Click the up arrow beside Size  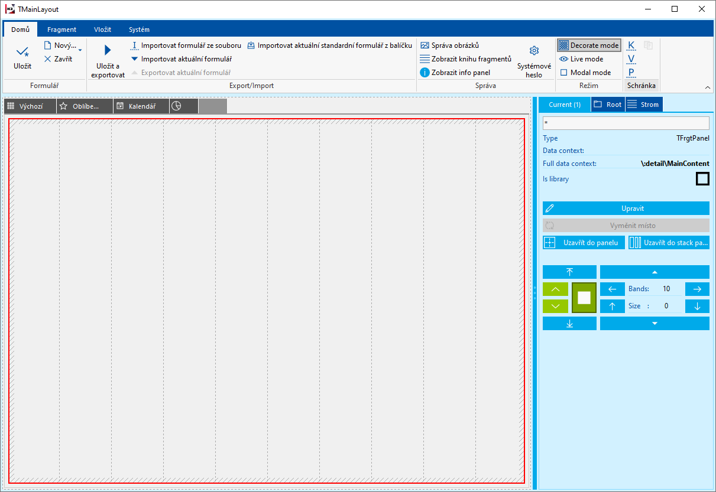pyautogui.click(x=613, y=307)
